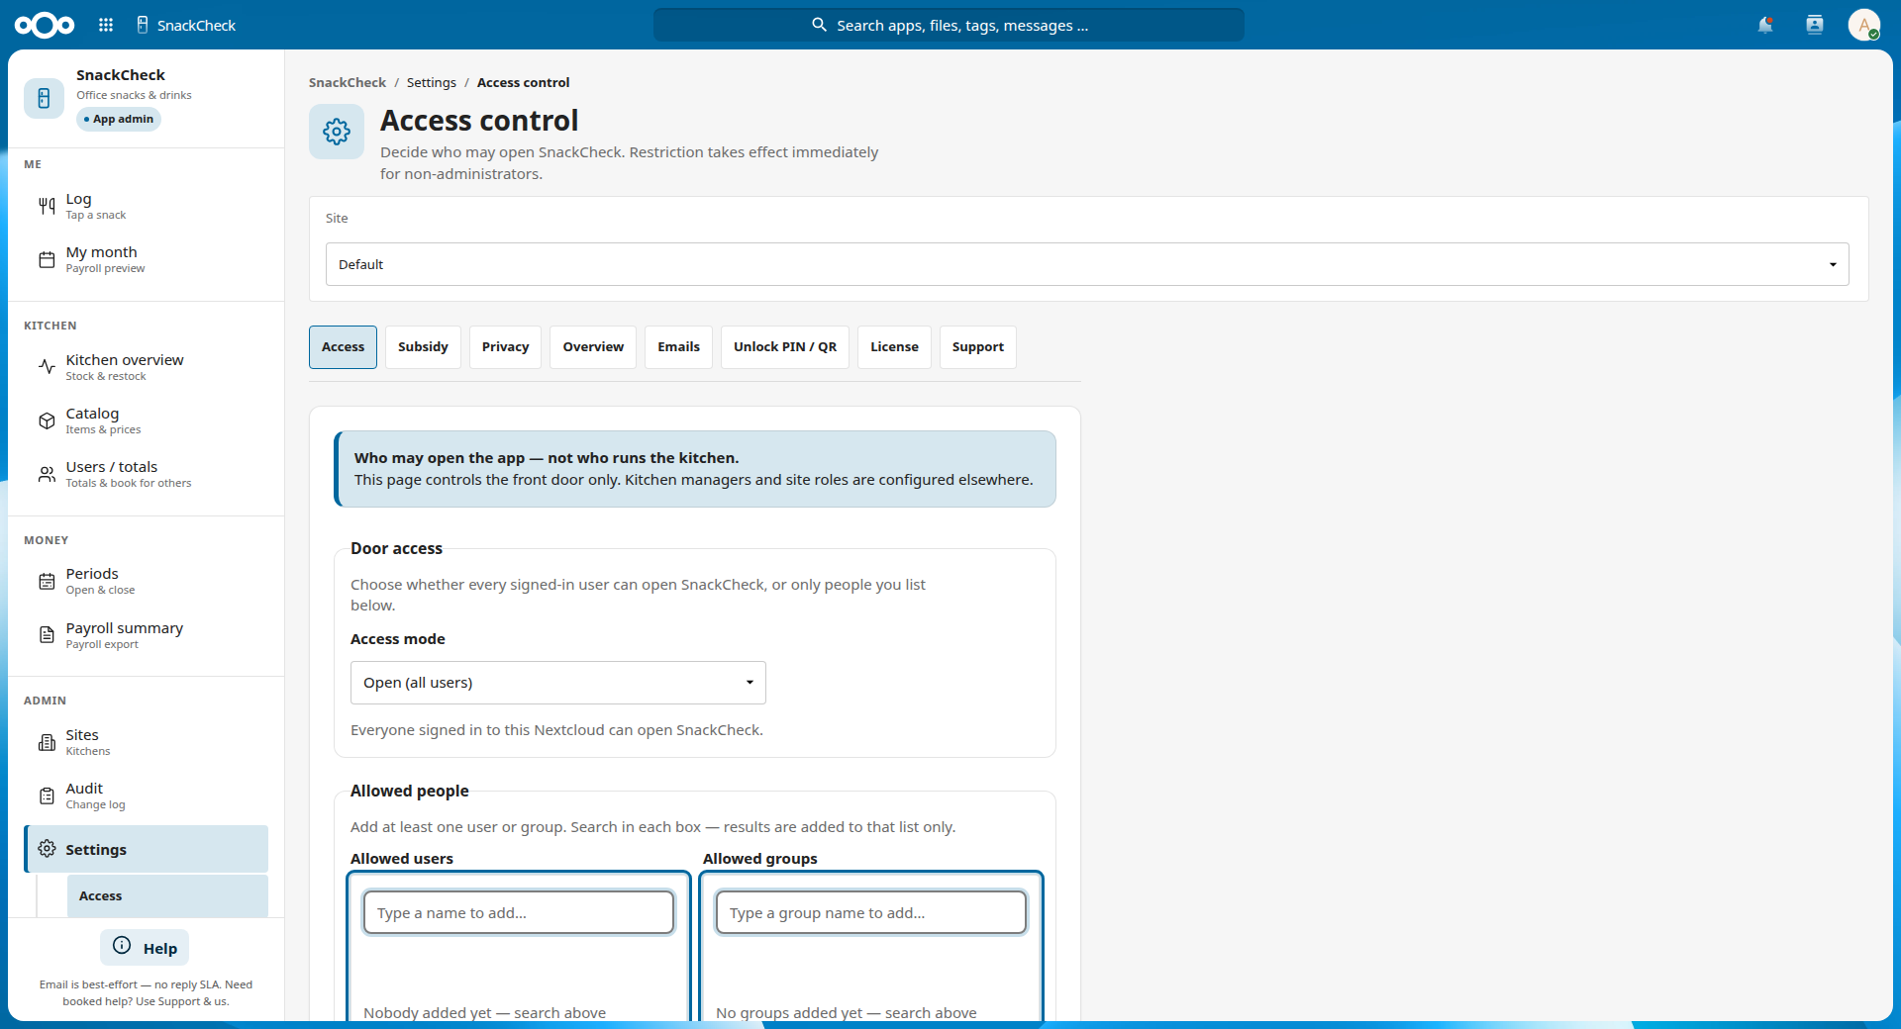Switch to the Support tab
Image resolution: width=1901 pixels, height=1029 pixels.
click(978, 347)
